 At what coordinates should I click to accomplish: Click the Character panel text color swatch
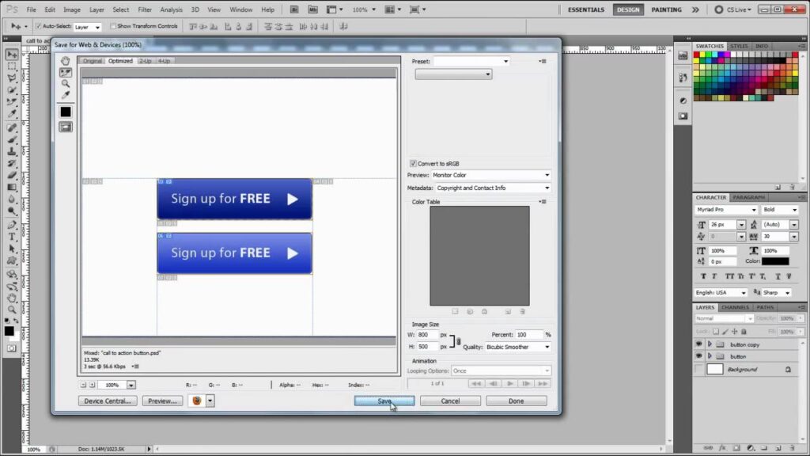click(x=775, y=261)
